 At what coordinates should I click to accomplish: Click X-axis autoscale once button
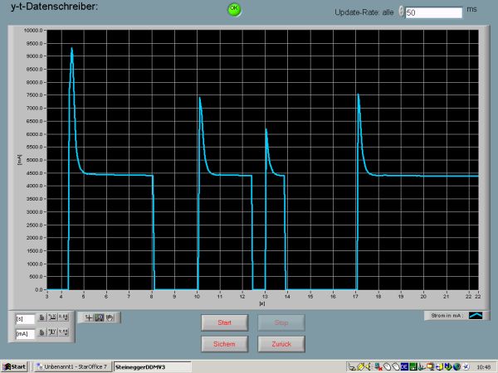53,317
